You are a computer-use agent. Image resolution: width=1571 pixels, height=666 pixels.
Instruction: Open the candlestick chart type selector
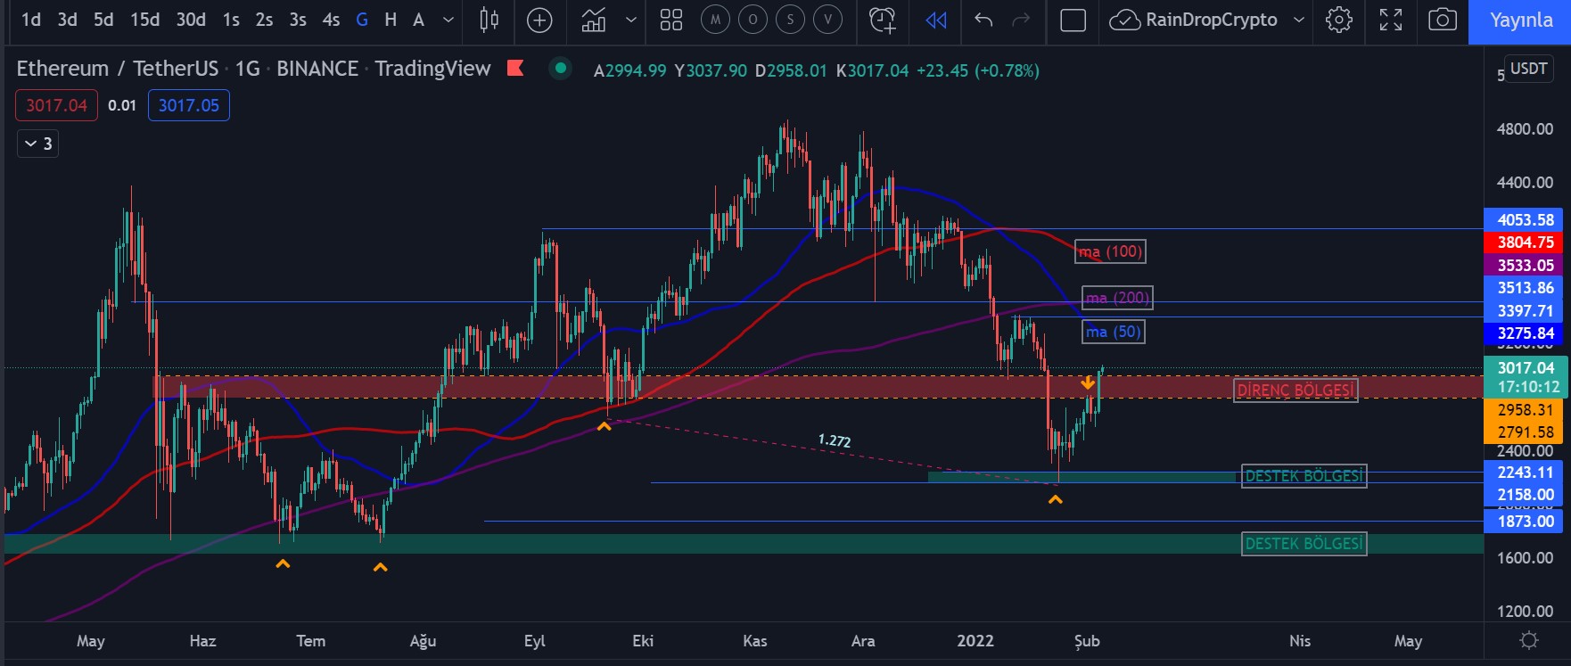click(489, 20)
